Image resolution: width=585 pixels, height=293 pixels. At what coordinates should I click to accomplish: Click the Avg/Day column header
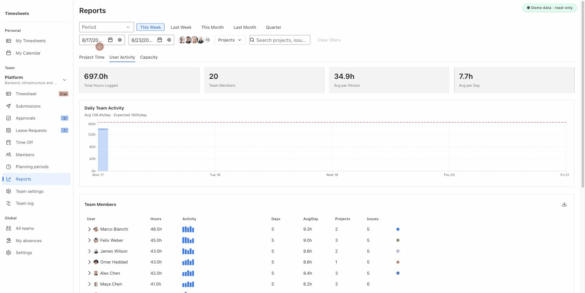coord(310,219)
